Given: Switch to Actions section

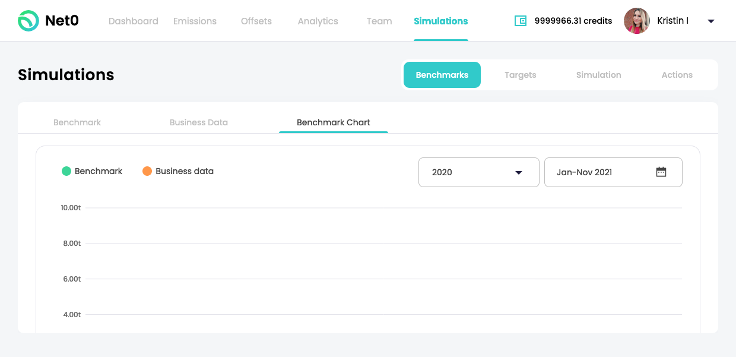Looking at the screenshot, I should [x=677, y=75].
